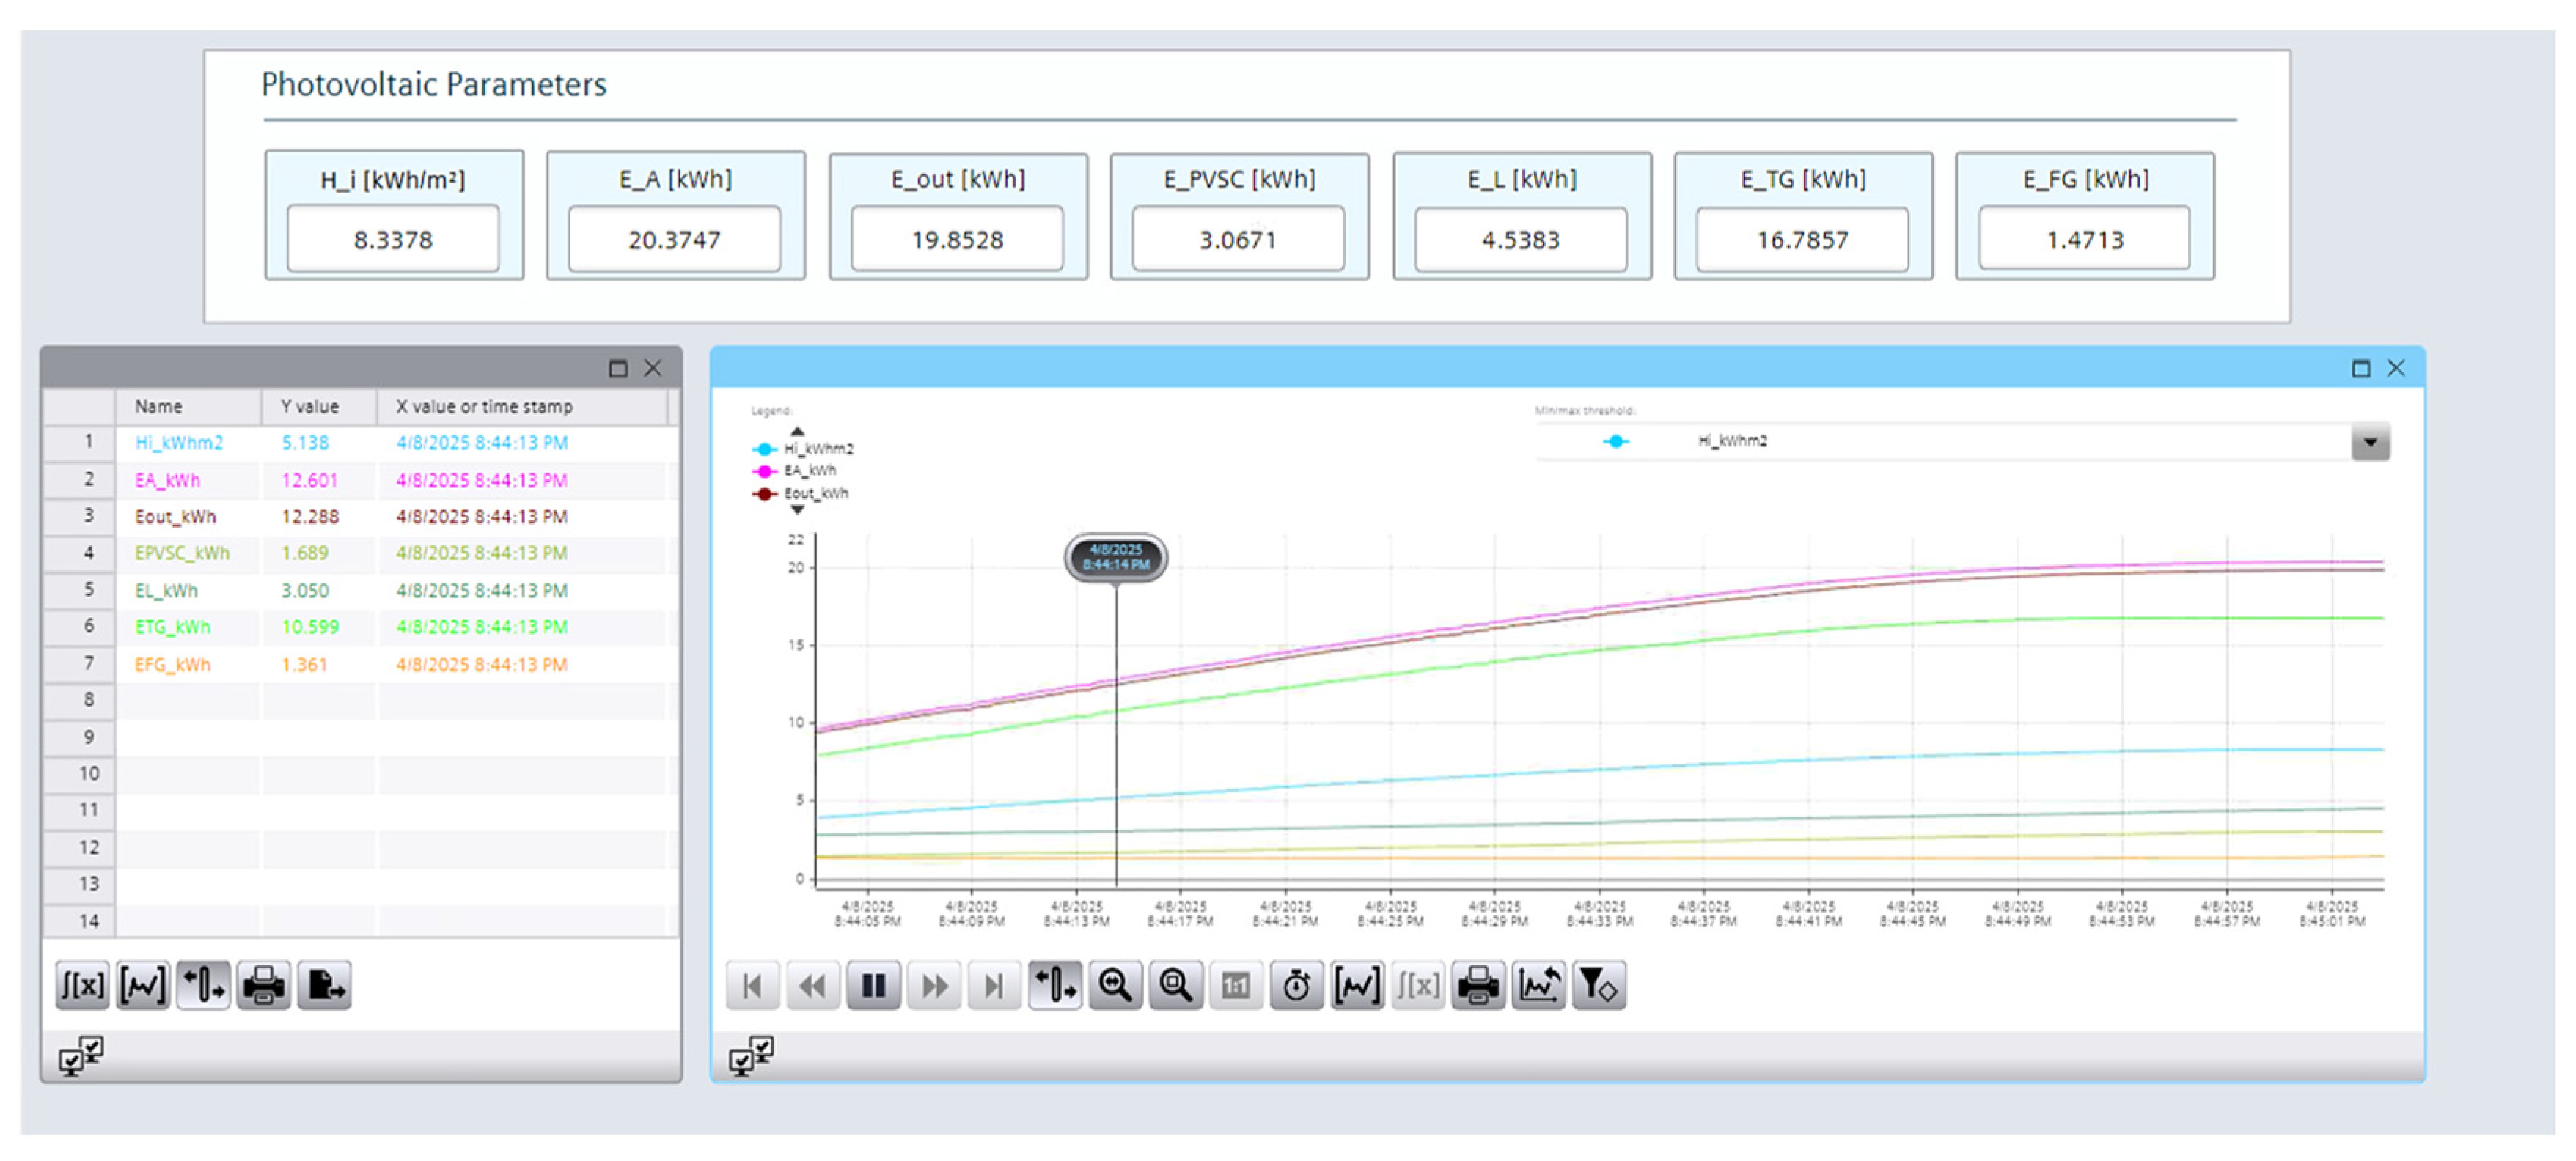Pause the trend chart updating
Viewport: 2576px width, 1161px height.
873,987
